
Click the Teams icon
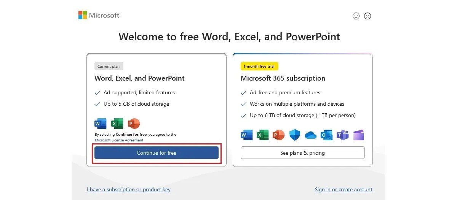343,135
